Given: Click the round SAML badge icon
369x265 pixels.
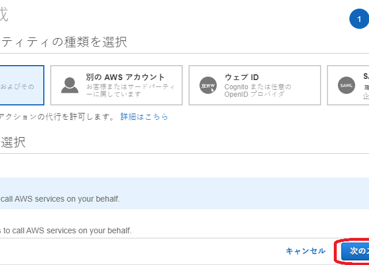Looking at the screenshot, I should tap(347, 85).
